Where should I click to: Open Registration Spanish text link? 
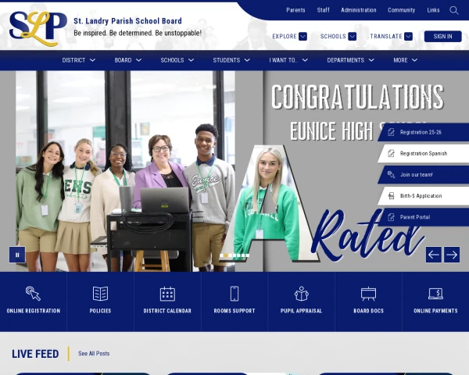click(424, 153)
